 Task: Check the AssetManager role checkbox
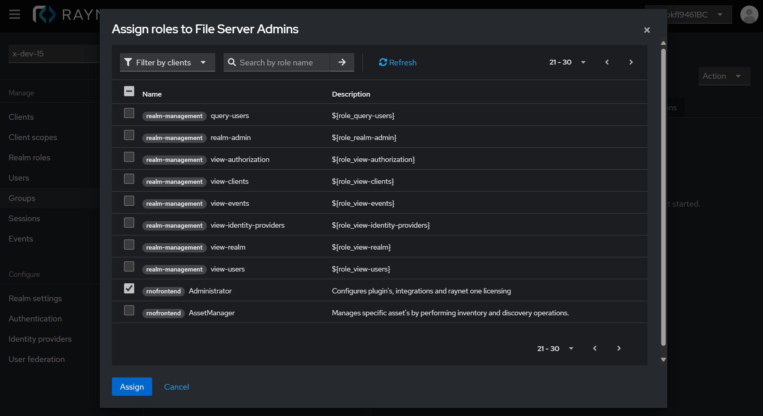point(129,310)
